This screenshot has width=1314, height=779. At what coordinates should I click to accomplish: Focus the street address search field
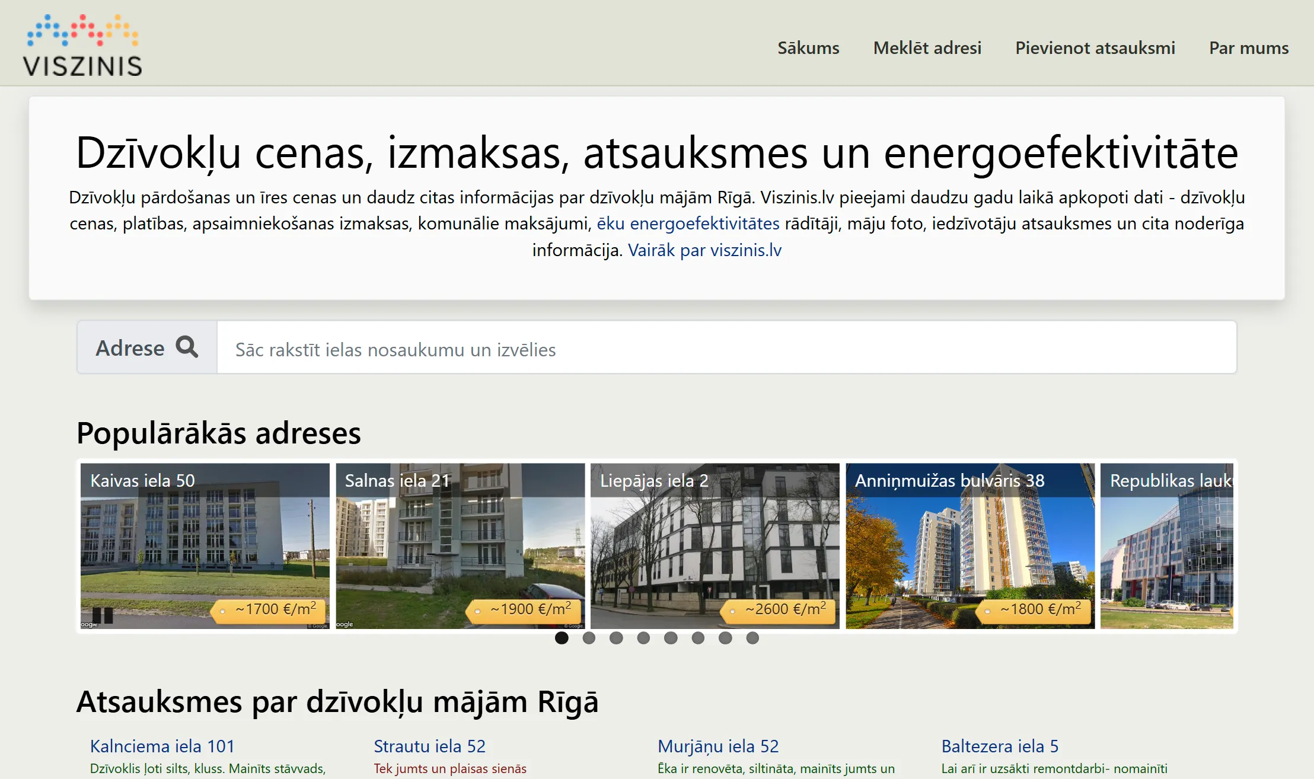[x=726, y=349]
